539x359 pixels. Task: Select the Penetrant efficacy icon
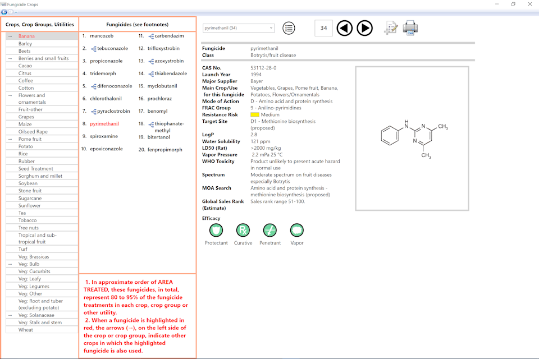click(270, 230)
